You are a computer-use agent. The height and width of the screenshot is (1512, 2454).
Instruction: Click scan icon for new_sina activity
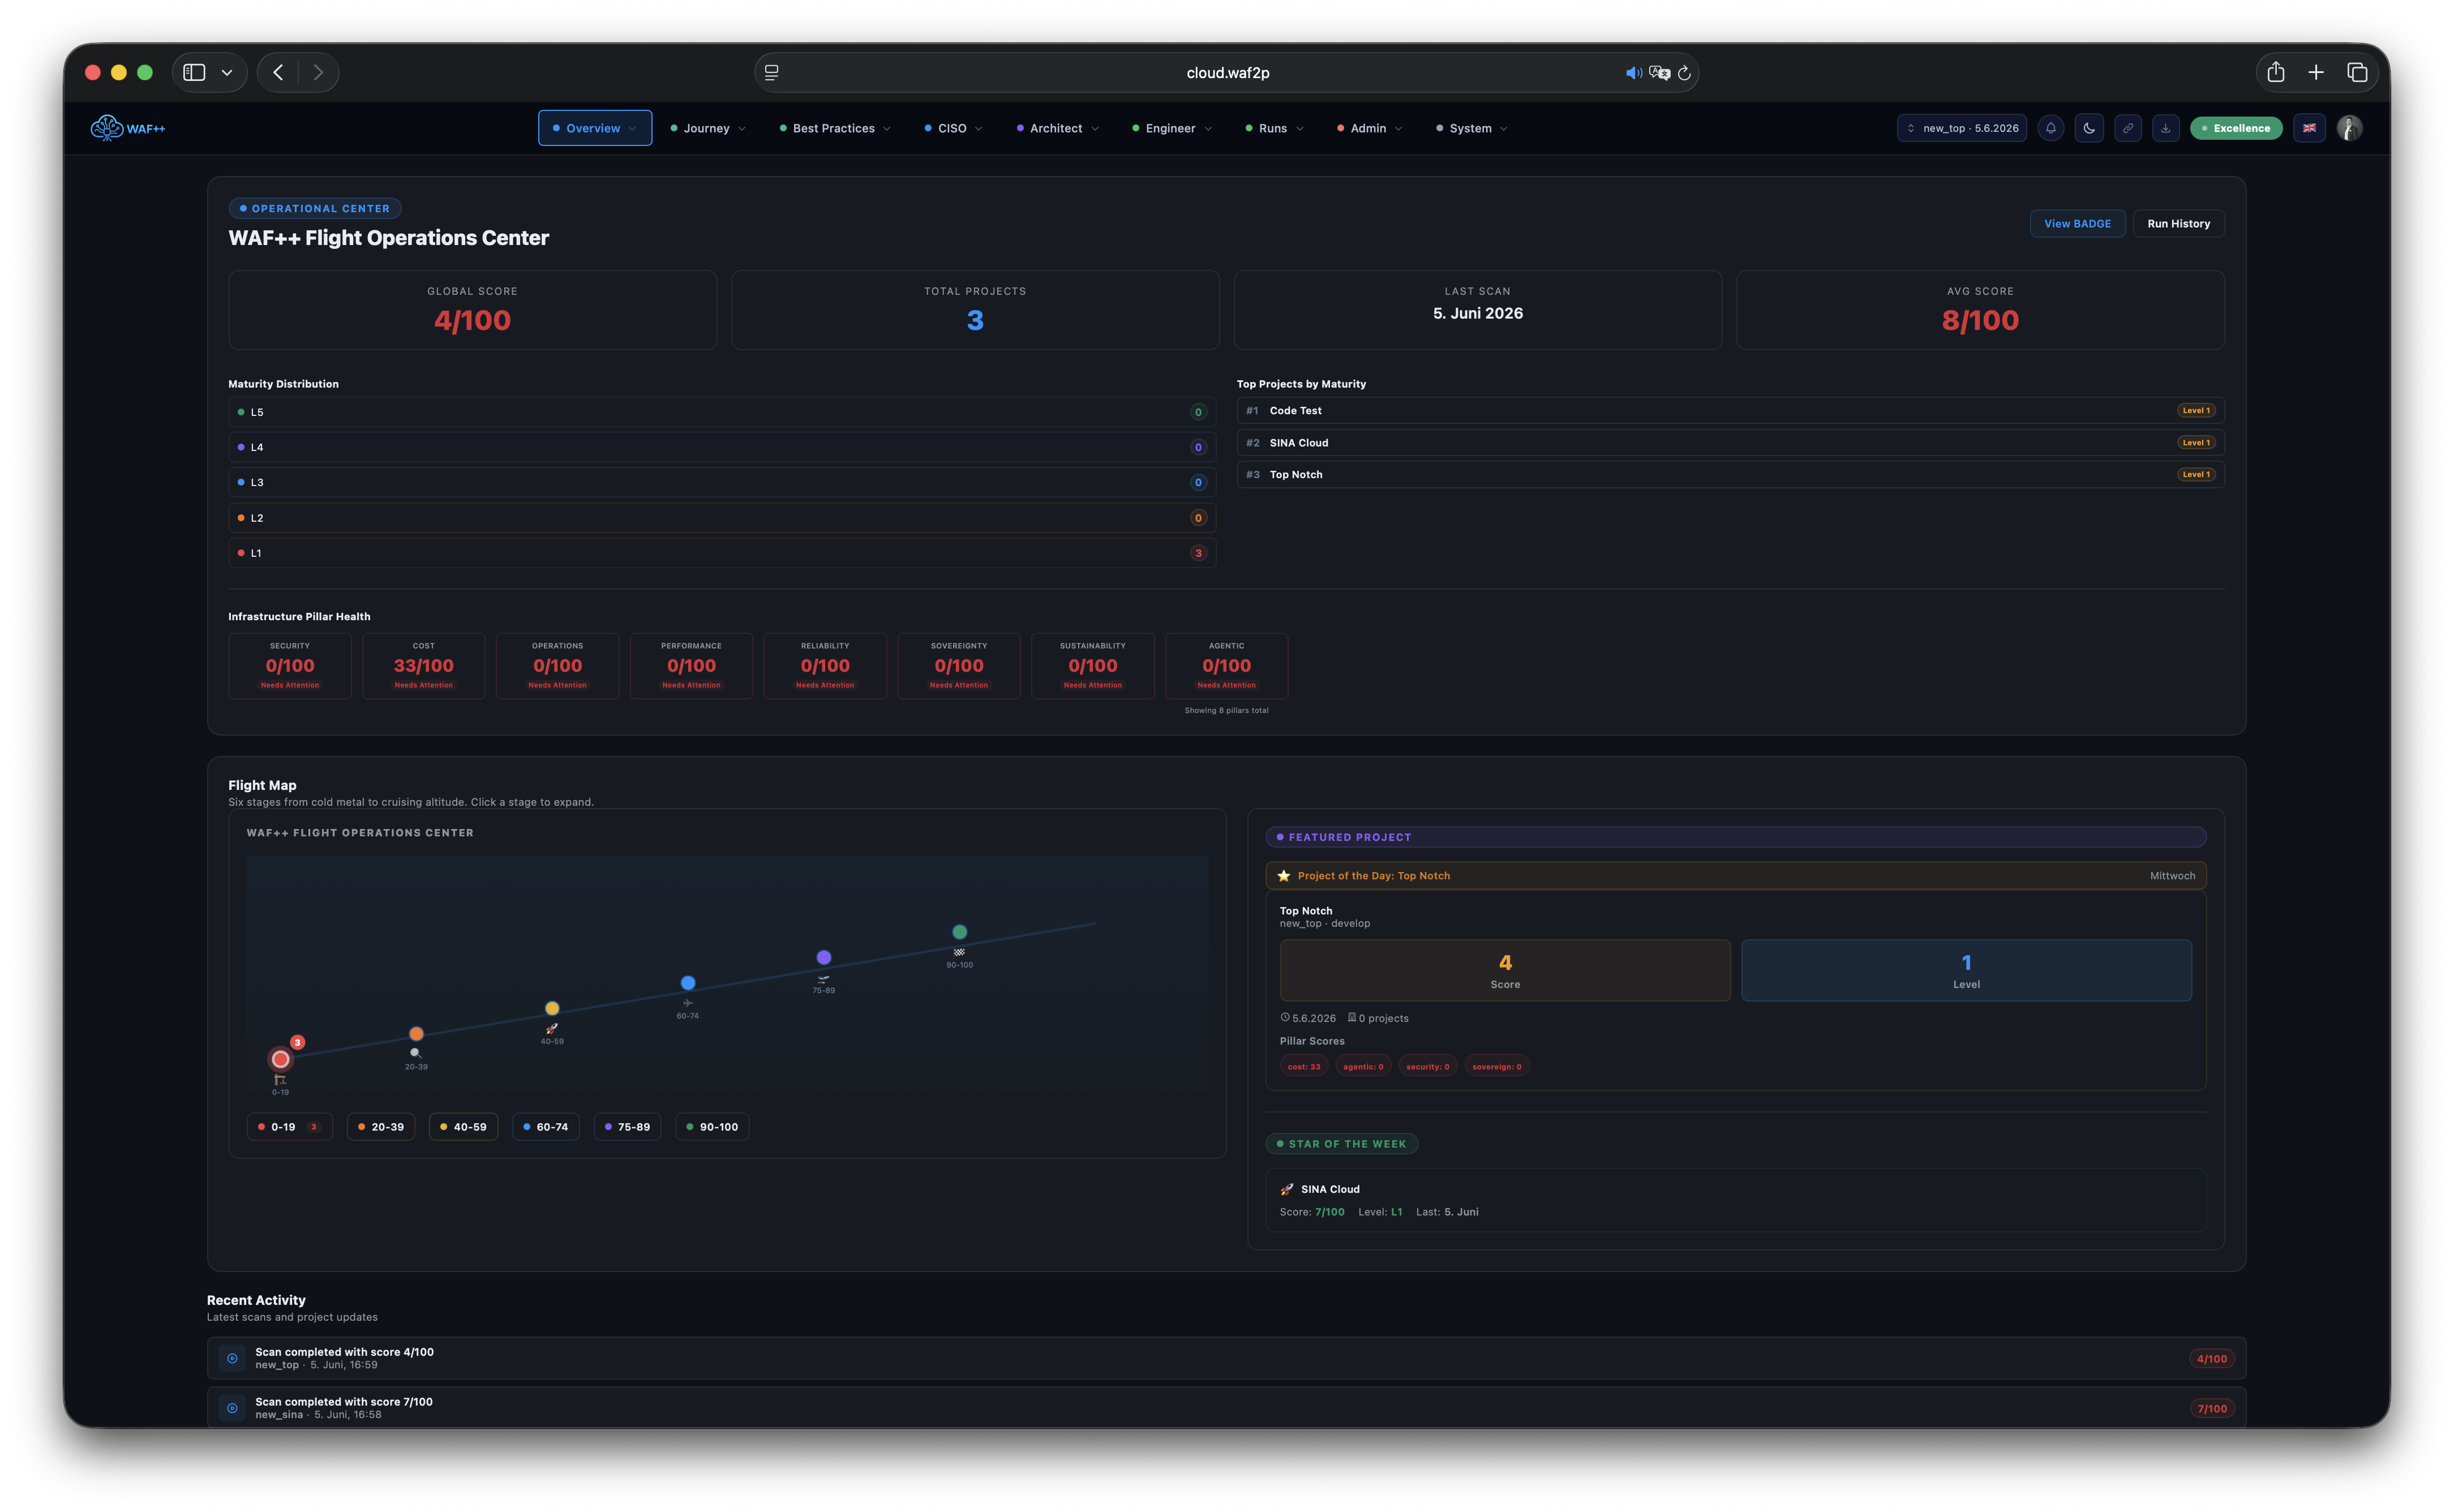click(232, 1408)
